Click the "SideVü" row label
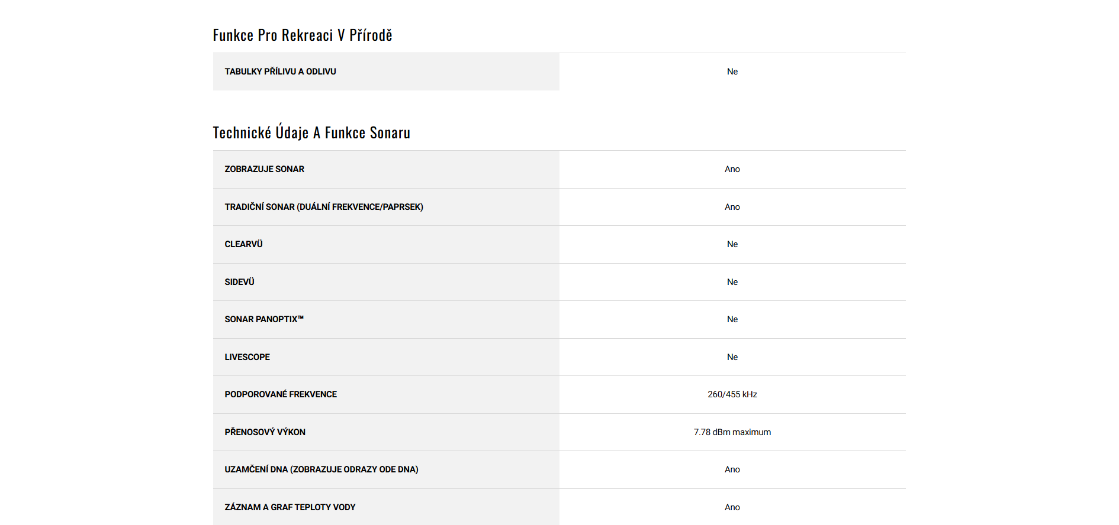Image resolution: width=1119 pixels, height=525 pixels. tap(239, 282)
